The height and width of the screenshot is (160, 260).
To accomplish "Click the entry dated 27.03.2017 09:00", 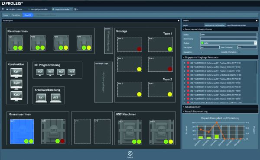I will click(x=215, y=87).
